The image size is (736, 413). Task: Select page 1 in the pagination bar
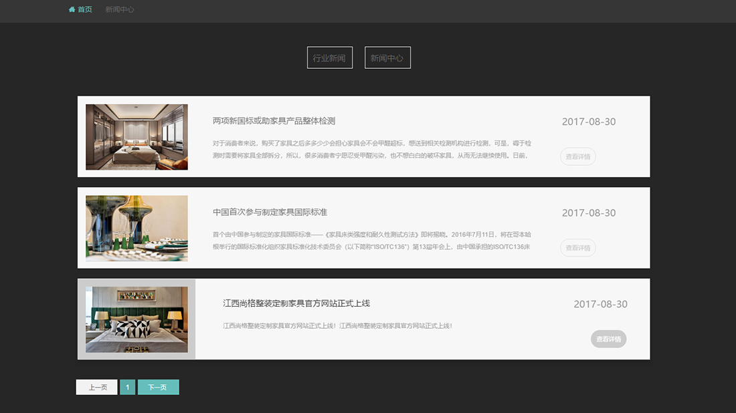127,386
